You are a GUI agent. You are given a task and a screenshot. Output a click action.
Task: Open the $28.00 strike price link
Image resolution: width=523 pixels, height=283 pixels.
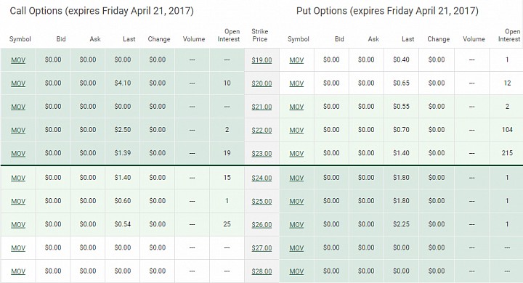tap(261, 271)
